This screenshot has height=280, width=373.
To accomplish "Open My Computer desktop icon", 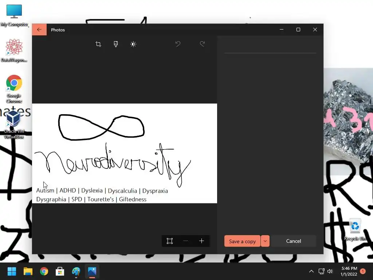I will click(x=14, y=15).
